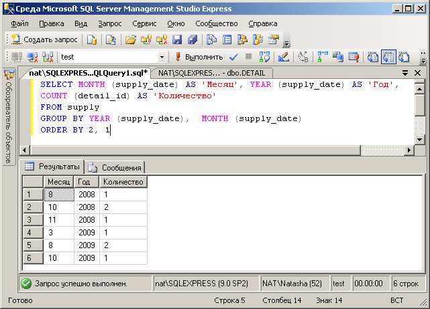Click editor horizontal scrollbar left arrow
Viewport: 430px width, 309px height.
[x=25, y=150]
